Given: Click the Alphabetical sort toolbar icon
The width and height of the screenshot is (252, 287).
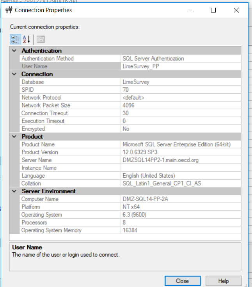Looking at the screenshot, I should click(26, 39).
